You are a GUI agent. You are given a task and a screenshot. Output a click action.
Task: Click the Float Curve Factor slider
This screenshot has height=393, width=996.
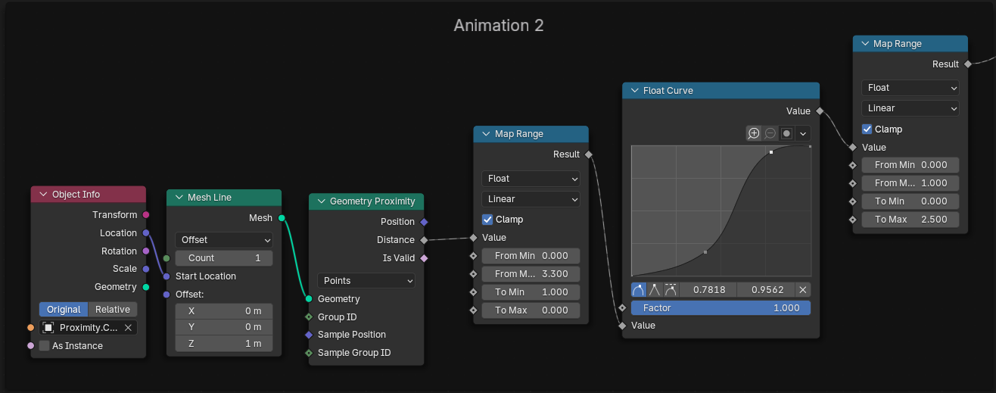pyautogui.click(x=721, y=308)
